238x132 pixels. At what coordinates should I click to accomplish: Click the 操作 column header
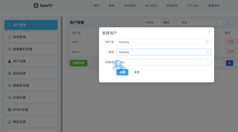tap(228, 33)
